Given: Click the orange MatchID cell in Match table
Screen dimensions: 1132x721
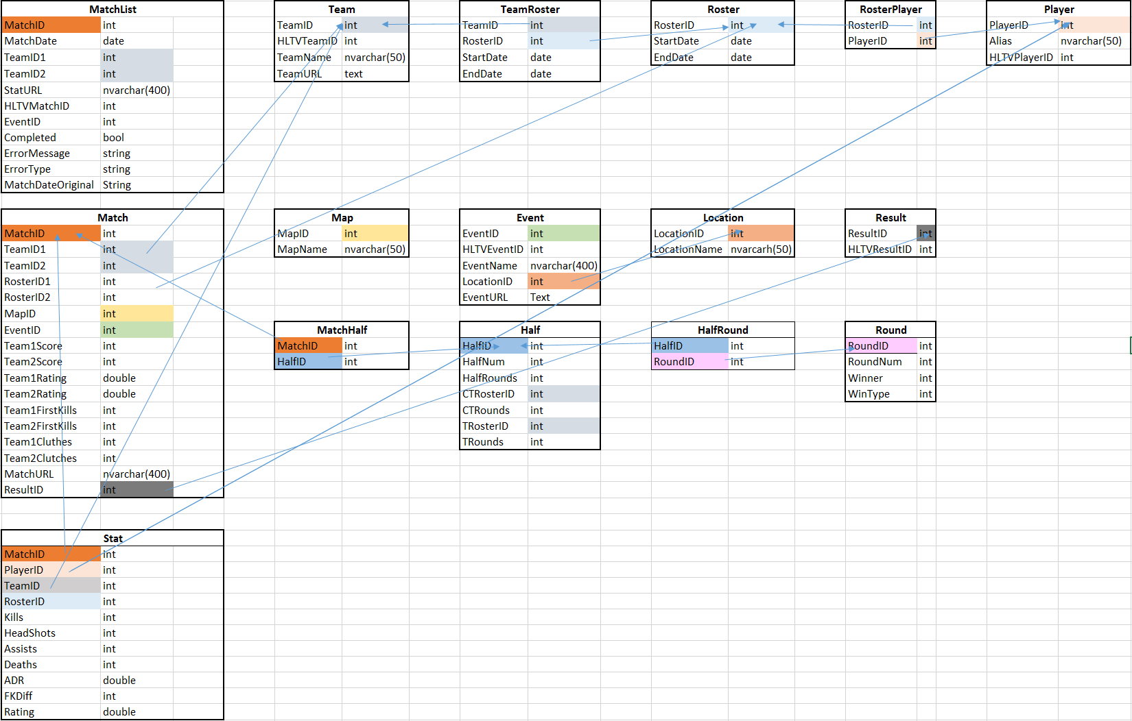Looking at the screenshot, I should point(51,234).
